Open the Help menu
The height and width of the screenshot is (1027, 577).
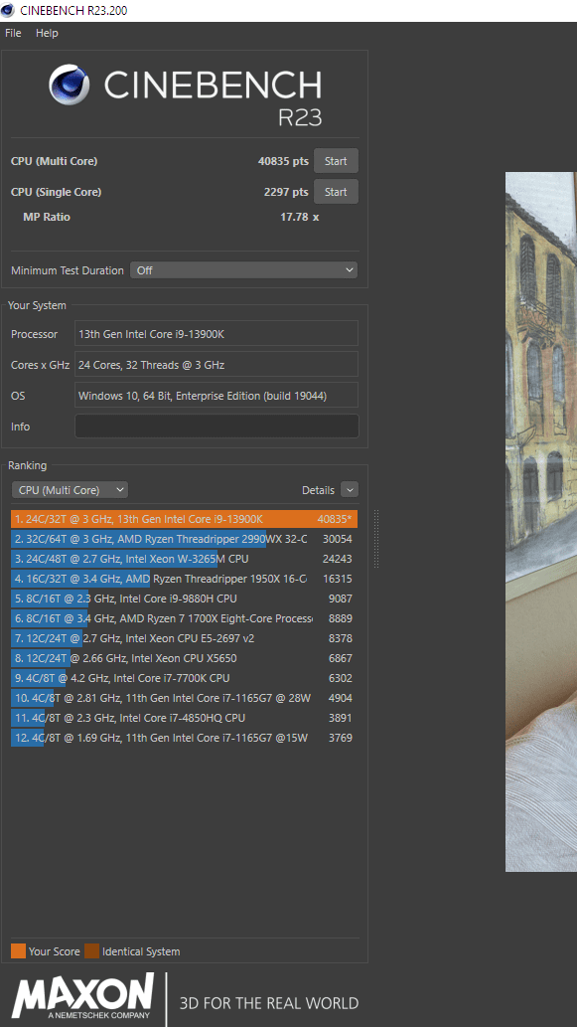click(x=47, y=33)
